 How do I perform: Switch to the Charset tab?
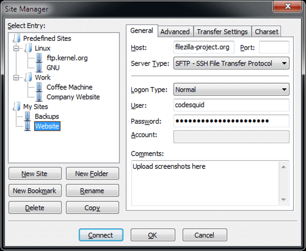click(x=266, y=31)
